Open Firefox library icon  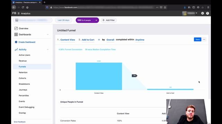[x=189, y=7]
